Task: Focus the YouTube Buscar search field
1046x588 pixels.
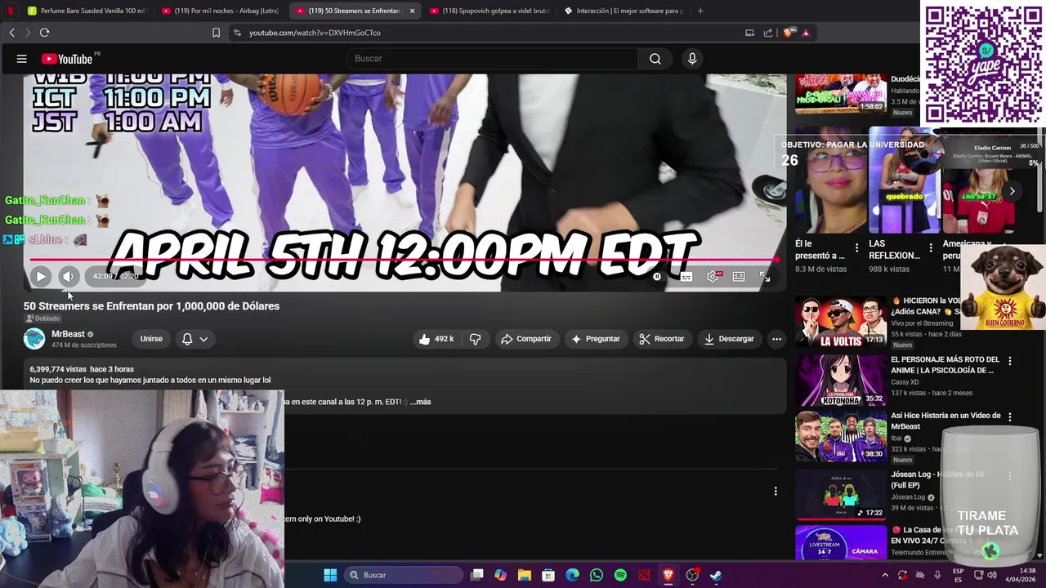Action: (x=493, y=59)
